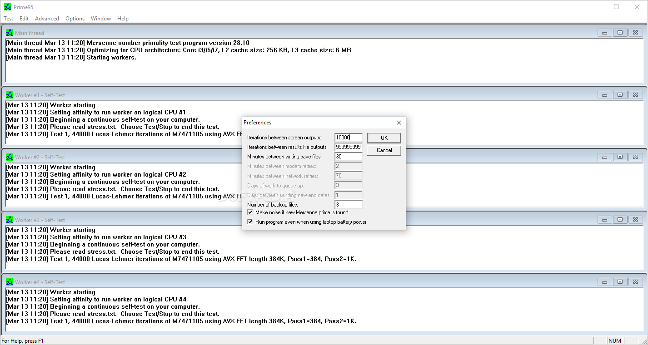648x345 pixels.
Task: Minimize the Worker #4 child window
Action: tap(604, 282)
